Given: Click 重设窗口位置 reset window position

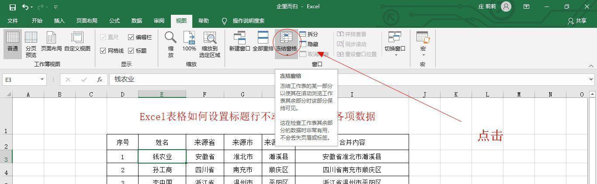Looking at the screenshot, I should click(x=357, y=54).
